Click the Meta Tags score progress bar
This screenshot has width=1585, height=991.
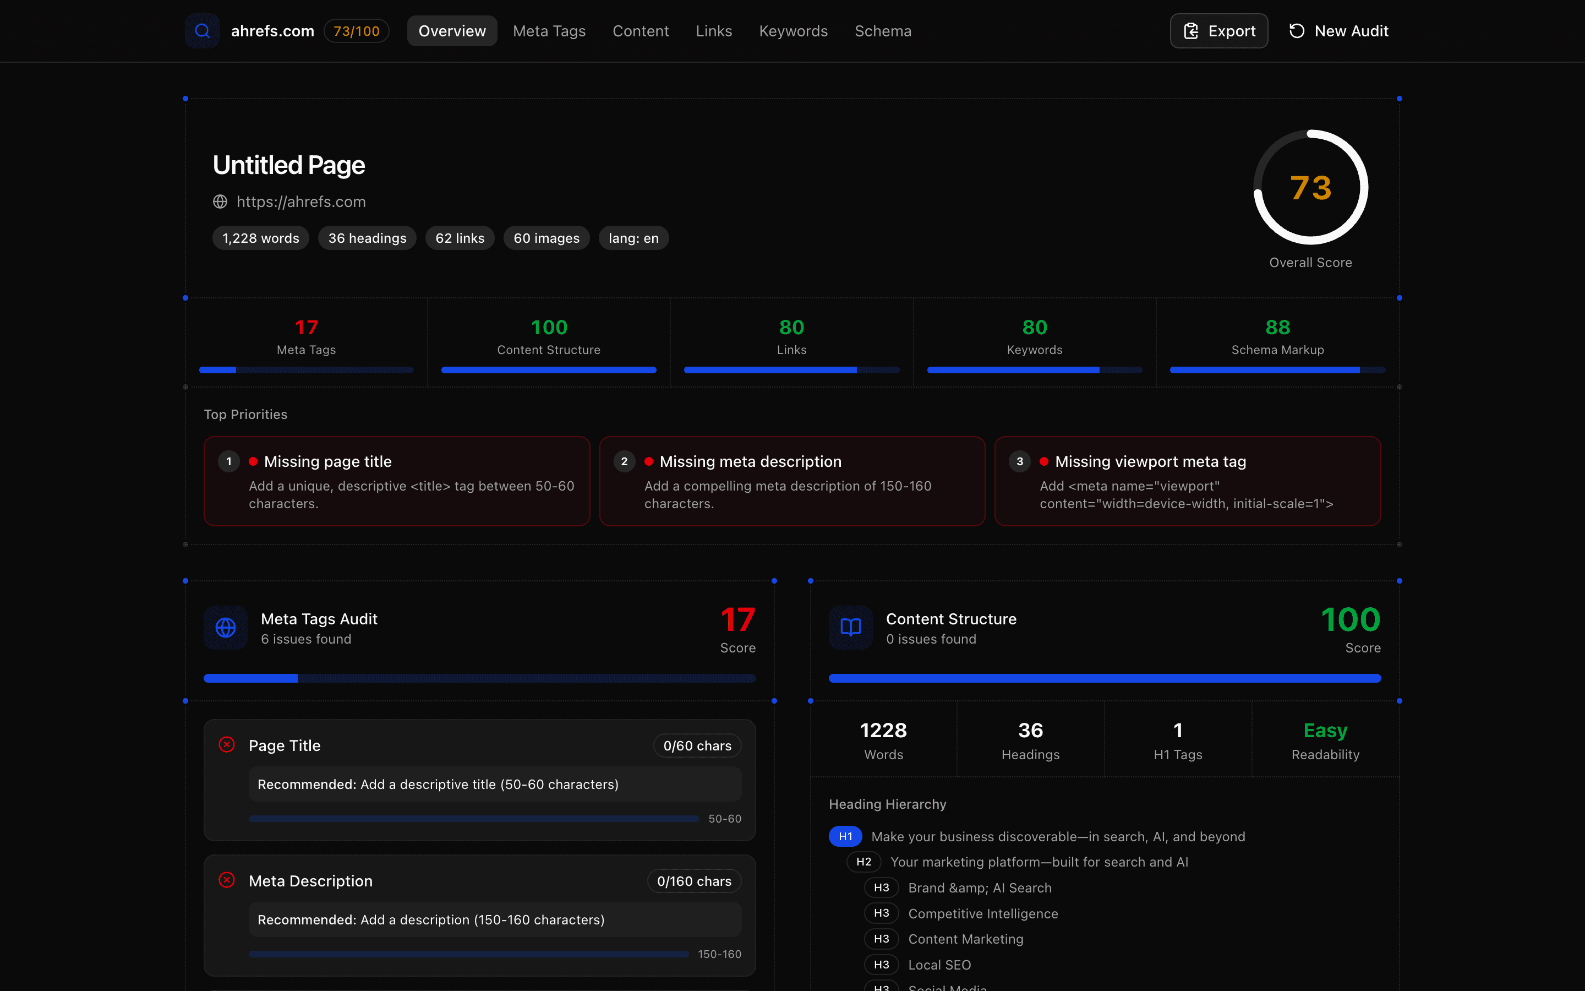click(x=306, y=369)
